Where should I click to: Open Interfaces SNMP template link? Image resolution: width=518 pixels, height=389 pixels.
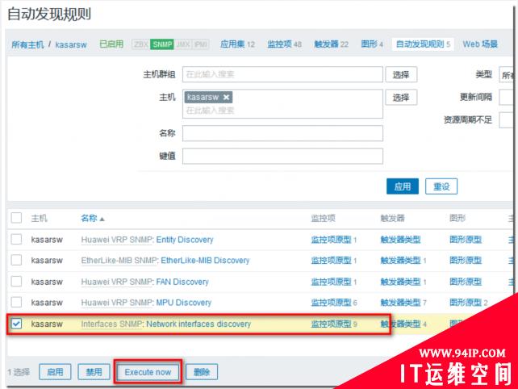[x=112, y=324]
